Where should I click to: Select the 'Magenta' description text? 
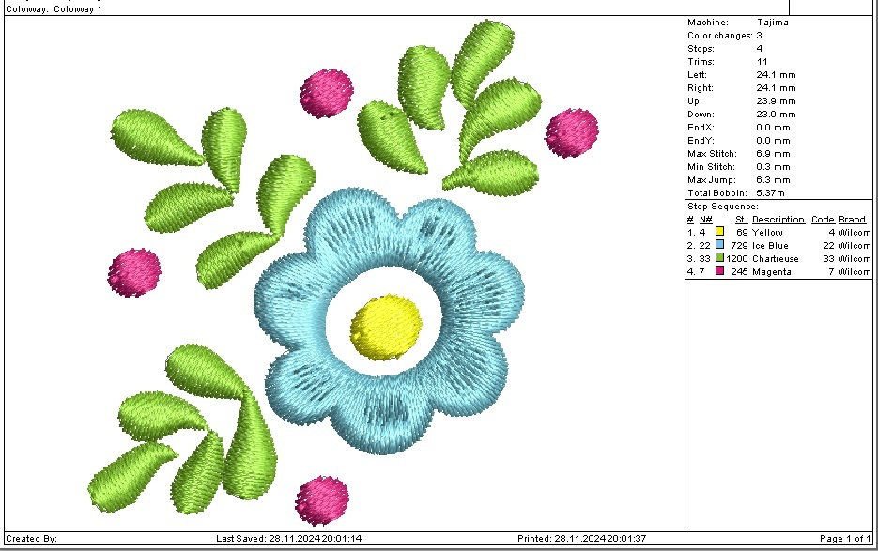pyautogui.click(x=772, y=272)
